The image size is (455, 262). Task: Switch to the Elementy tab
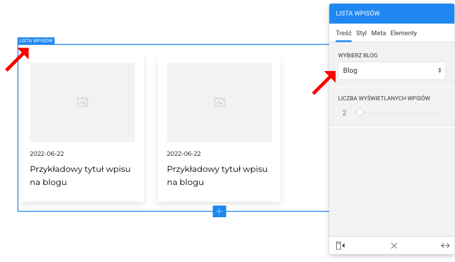(404, 33)
